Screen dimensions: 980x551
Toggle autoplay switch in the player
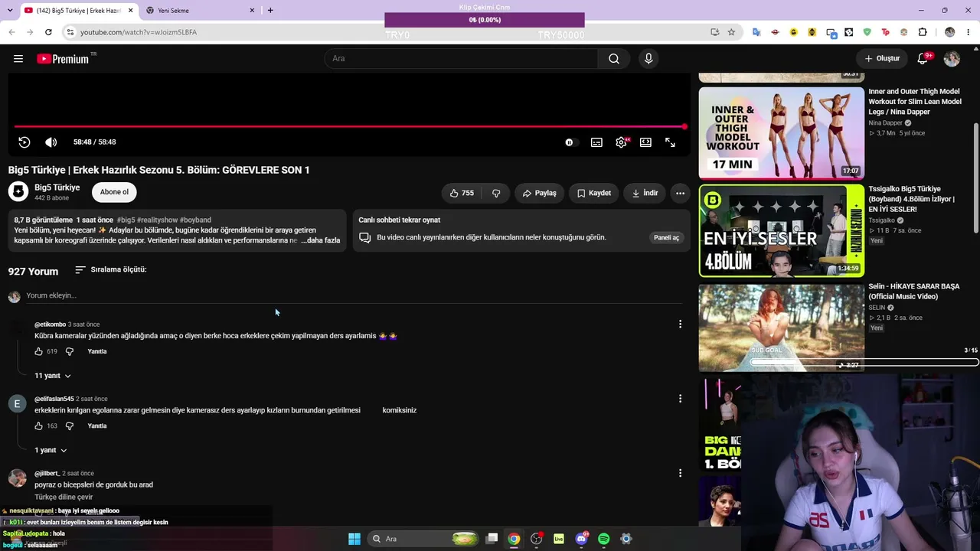pyautogui.click(x=570, y=142)
